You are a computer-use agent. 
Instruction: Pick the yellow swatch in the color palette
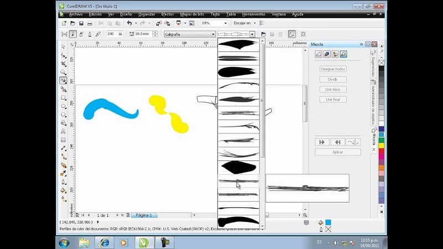pos(382,146)
